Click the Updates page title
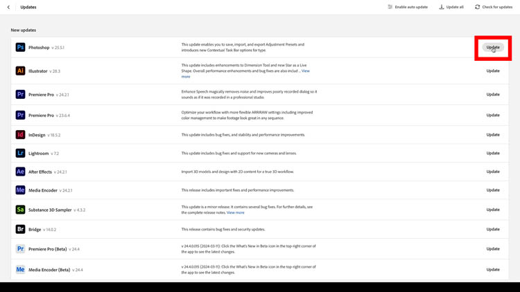520x292 pixels. [x=28, y=7]
